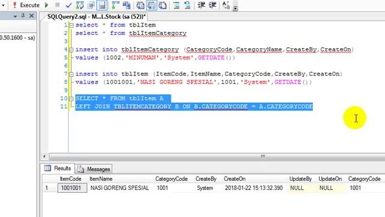This screenshot has height=217, width=385.
Task: Switch output to Results to Text
Action: pyautogui.click(x=140, y=5)
